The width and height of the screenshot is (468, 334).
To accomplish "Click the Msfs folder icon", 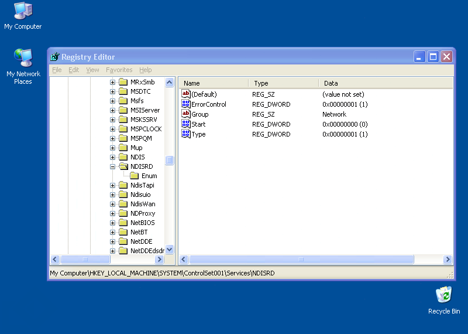I will click(x=123, y=101).
